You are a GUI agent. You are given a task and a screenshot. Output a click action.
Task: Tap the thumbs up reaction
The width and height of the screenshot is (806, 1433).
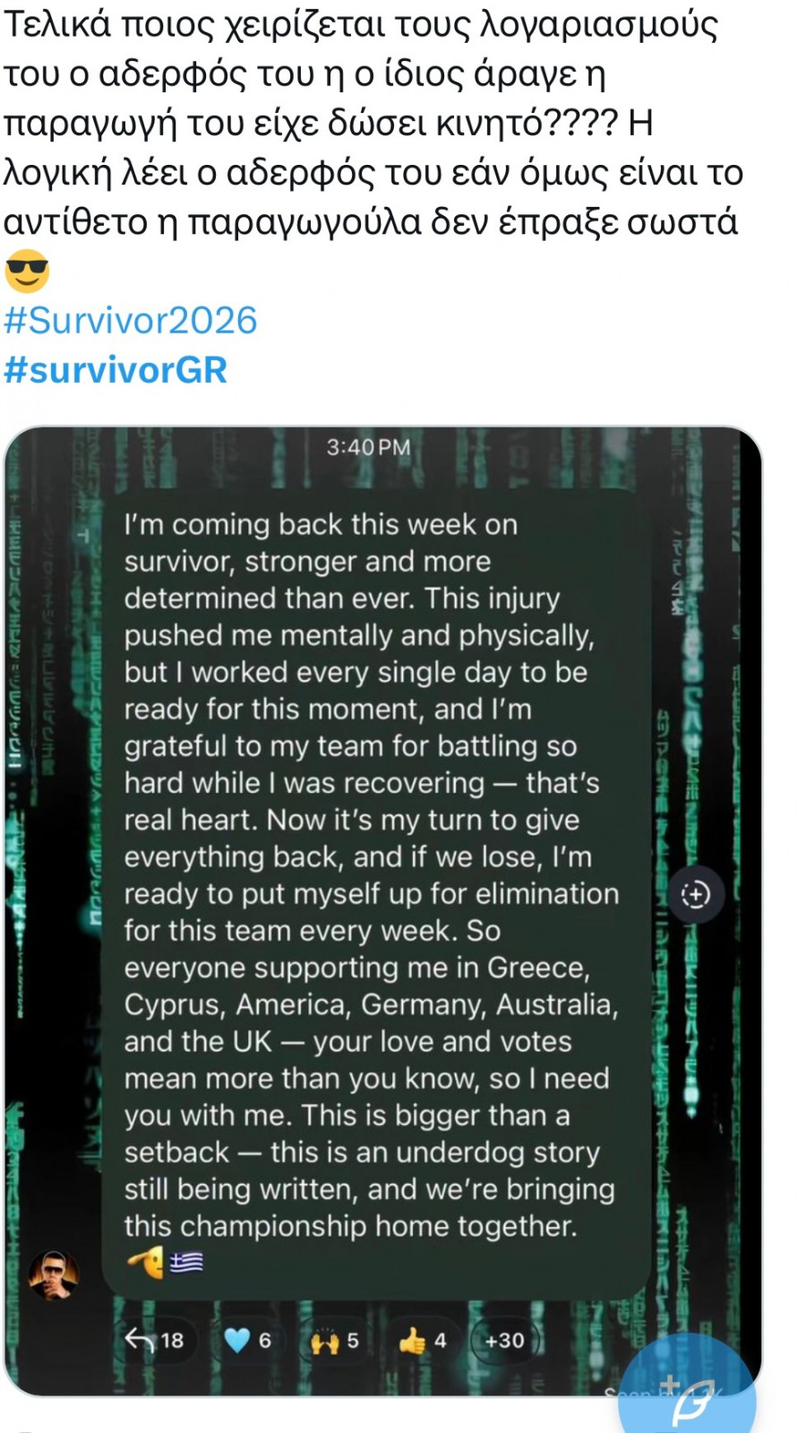click(412, 1341)
